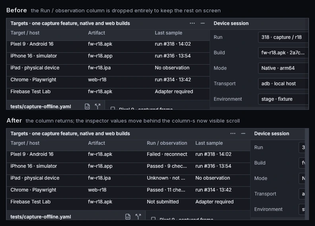
Task: Open 'tests/capture-offline.yaml' in After panel
Action: tap(41, 217)
